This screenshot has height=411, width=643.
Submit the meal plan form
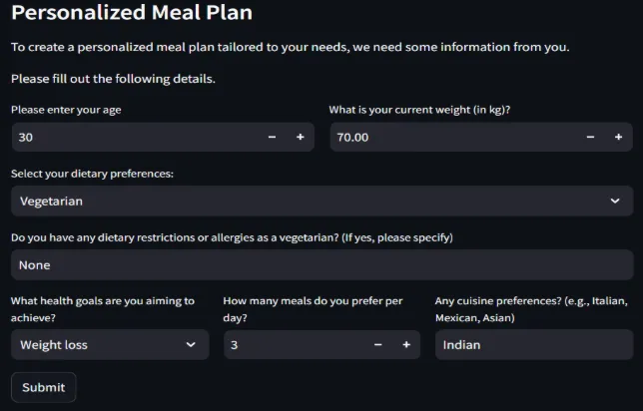(43, 387)
